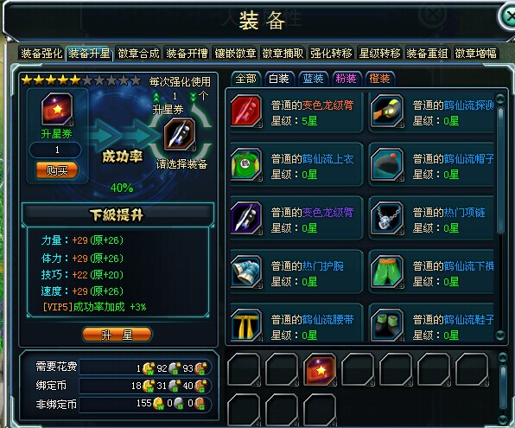Pick the 热门护腕 wrist guard icon
This screenshot has width=515, height=428.
[x=246, y=271]
